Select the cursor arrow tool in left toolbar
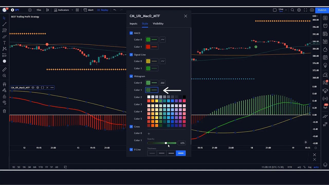 4,18
